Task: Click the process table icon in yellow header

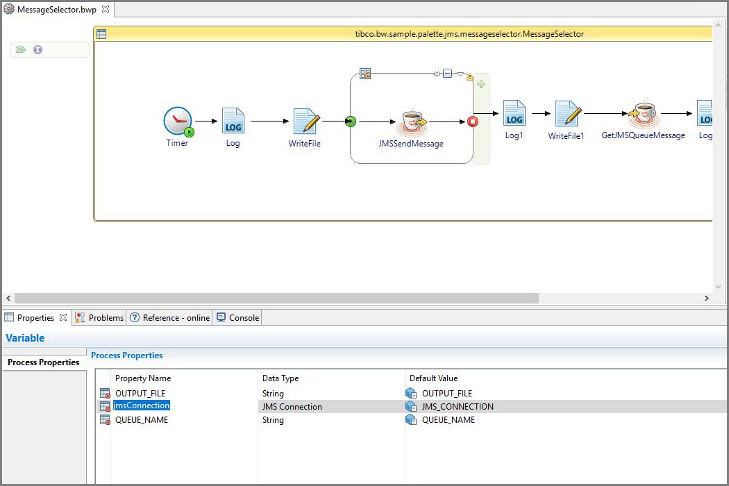Action: point(101,34)
